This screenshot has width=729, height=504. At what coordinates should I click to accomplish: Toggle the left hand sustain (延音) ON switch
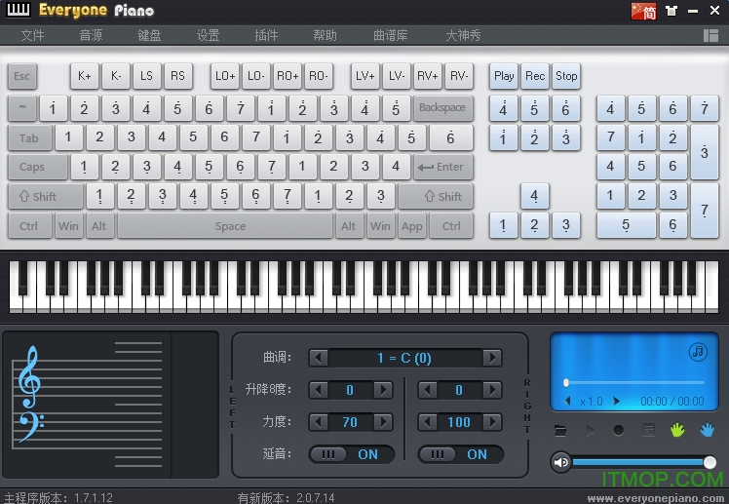pyautogui.click(x=352, y=454)
